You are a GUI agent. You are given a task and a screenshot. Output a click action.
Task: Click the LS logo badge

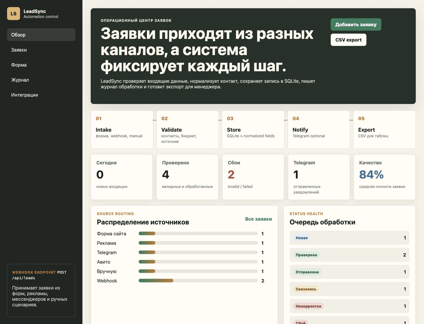(x=14, y=14)
